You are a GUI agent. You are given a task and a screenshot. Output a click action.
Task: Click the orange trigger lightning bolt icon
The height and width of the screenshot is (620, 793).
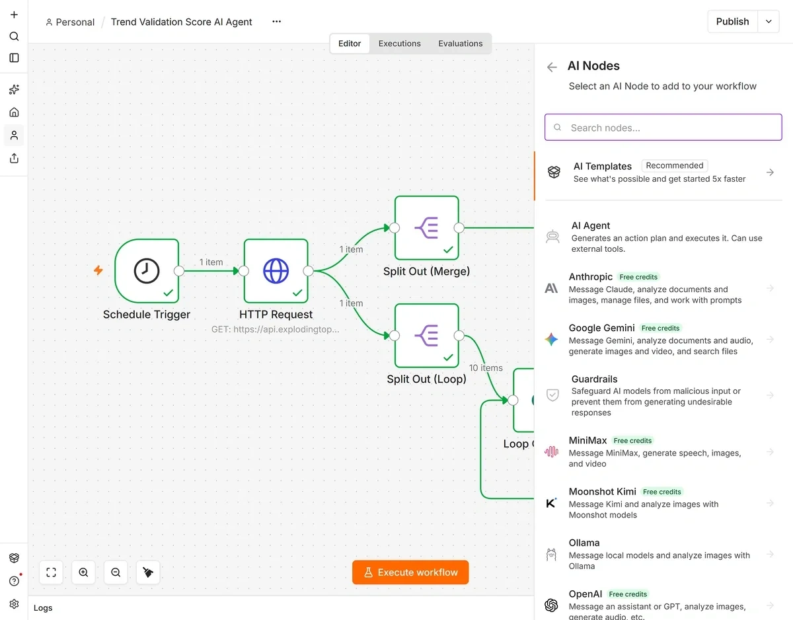pyautogui.click(x=98, y=270)
